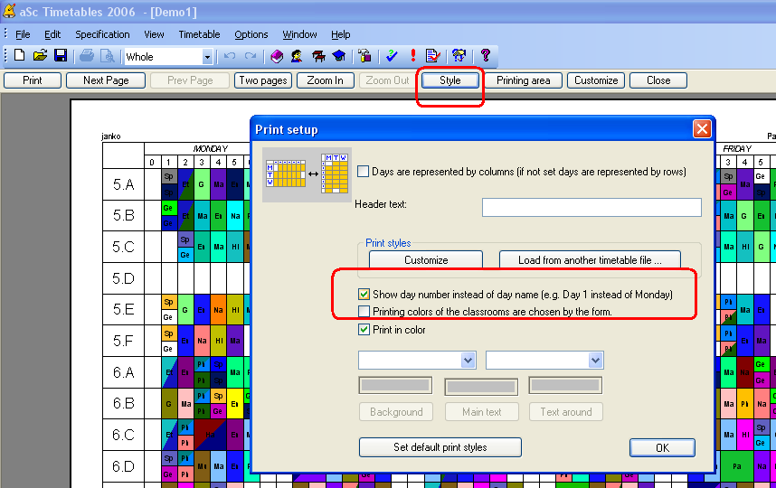Save with the floppy disk icon
Screen dimensions: 776x488
pos(61,56)
